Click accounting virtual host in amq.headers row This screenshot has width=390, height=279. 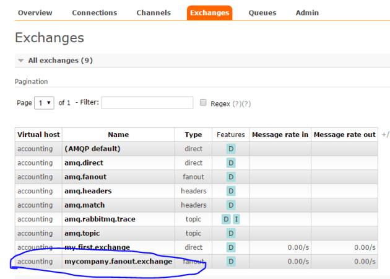(x=35, y=191)
